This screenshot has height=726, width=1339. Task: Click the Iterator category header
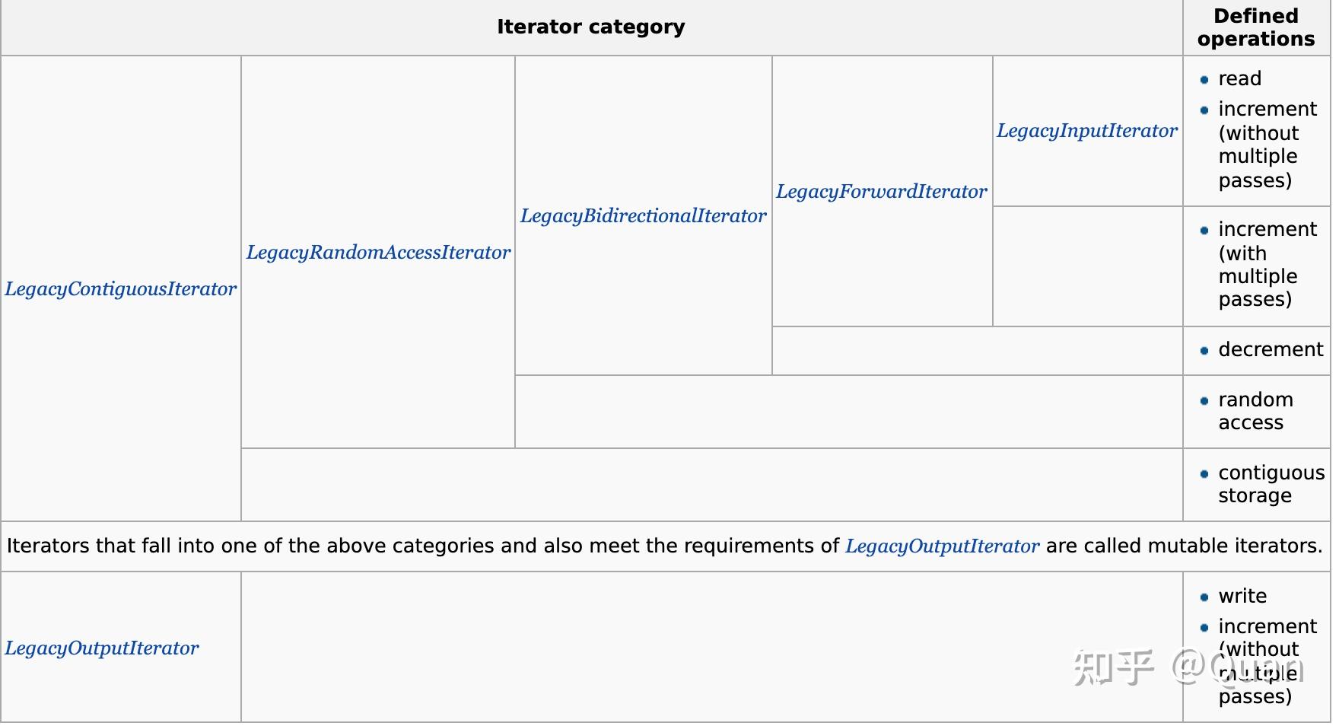[591, 27]
